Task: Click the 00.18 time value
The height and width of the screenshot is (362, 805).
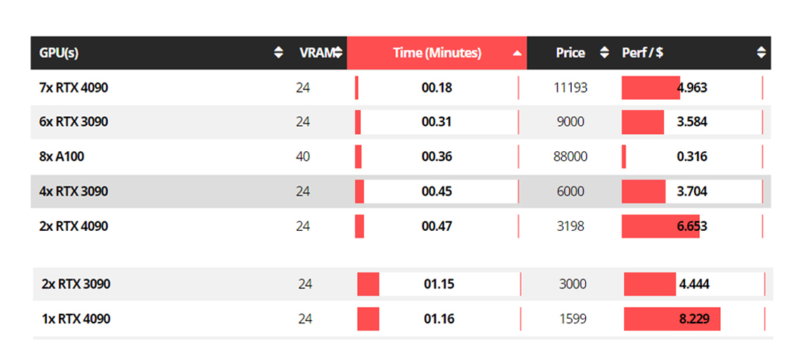Action: 437,88
